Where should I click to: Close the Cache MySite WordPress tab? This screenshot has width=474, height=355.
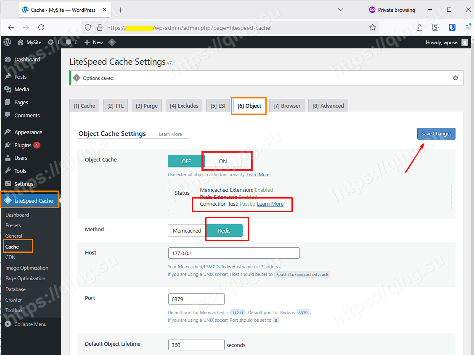[x=105, y=10]
